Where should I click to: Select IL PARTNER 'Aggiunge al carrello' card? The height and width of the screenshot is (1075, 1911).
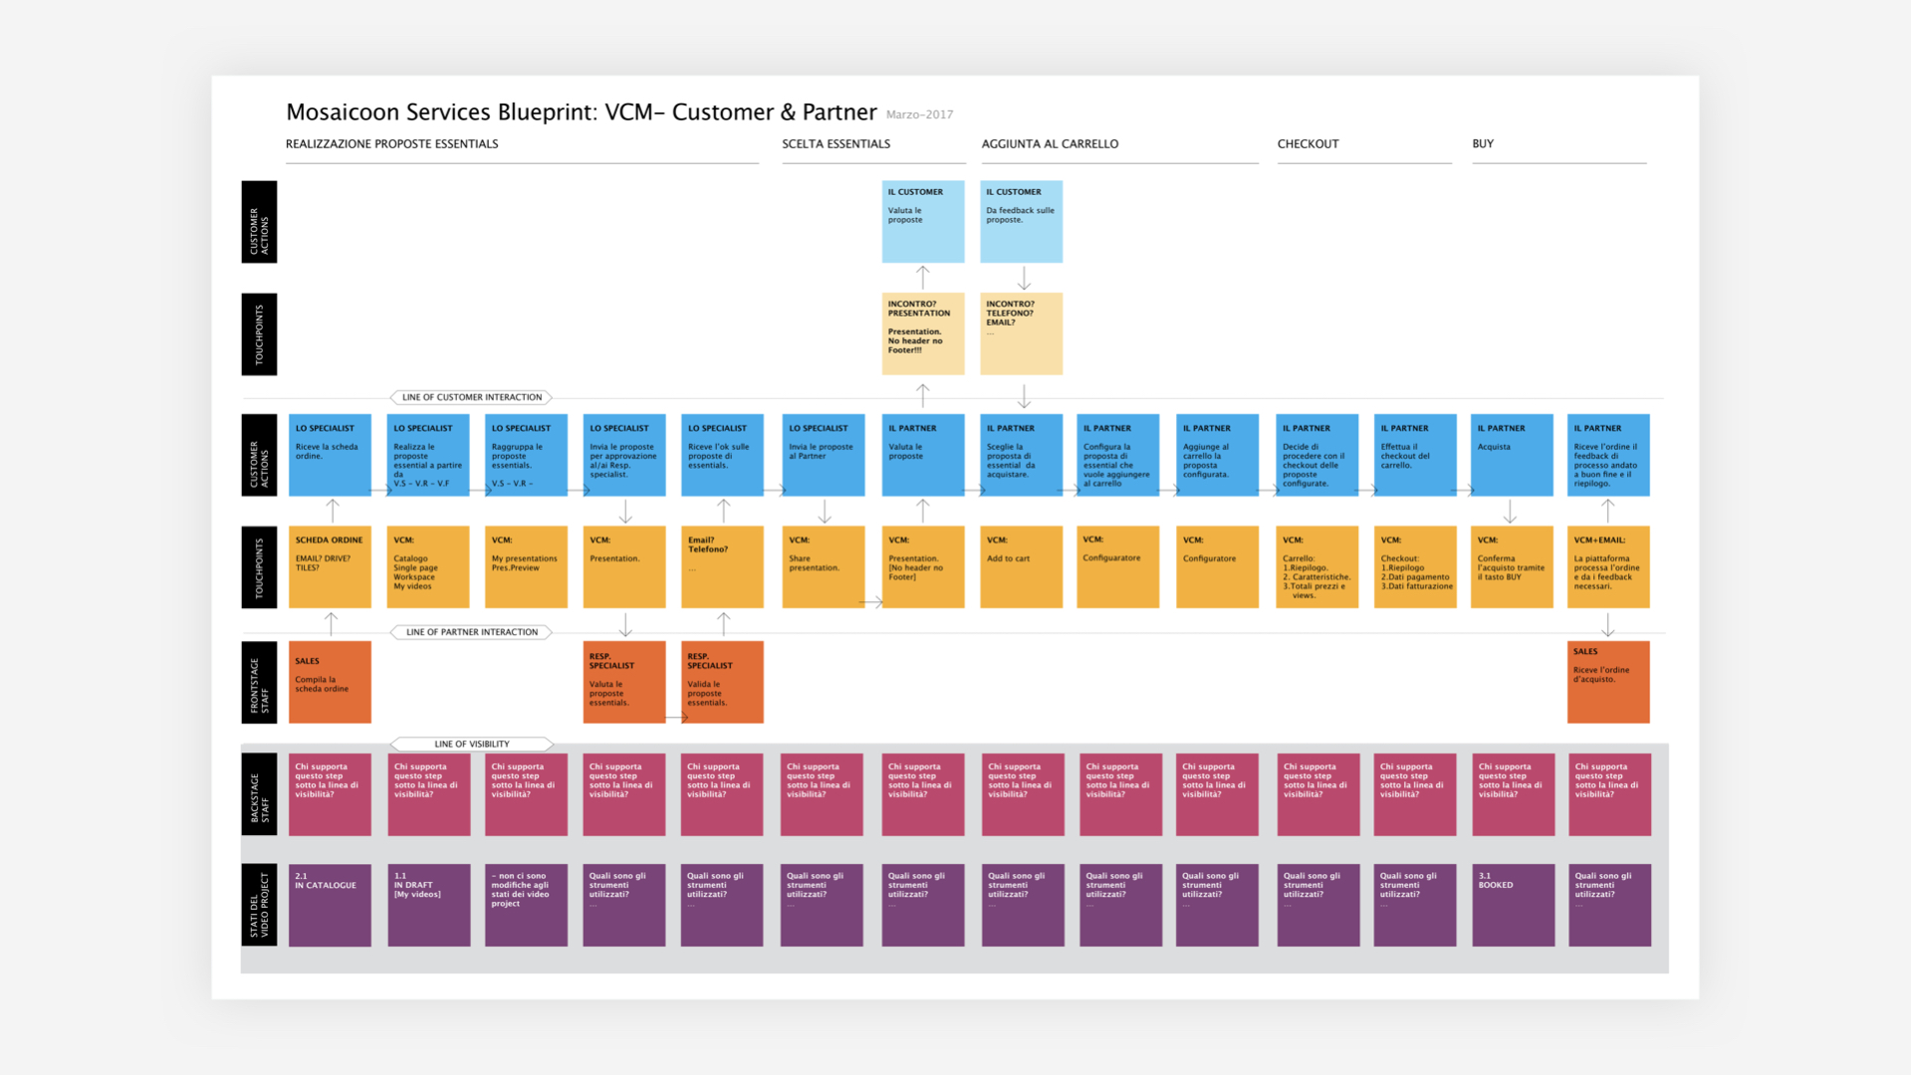click(1217, 455)
